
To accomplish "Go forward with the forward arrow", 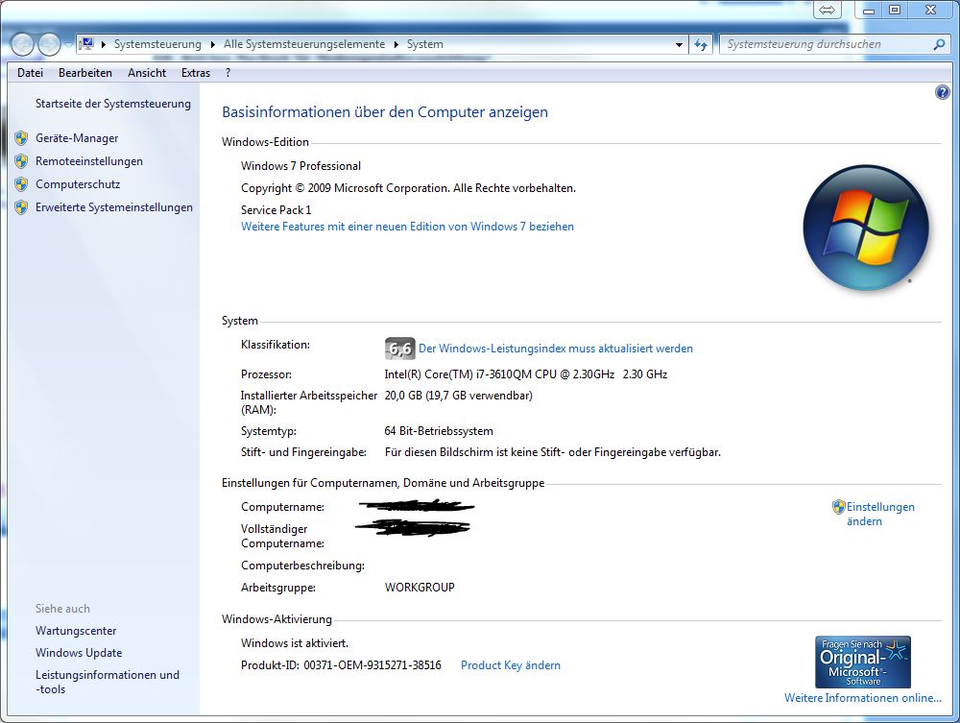I will [x=49, y=44].
